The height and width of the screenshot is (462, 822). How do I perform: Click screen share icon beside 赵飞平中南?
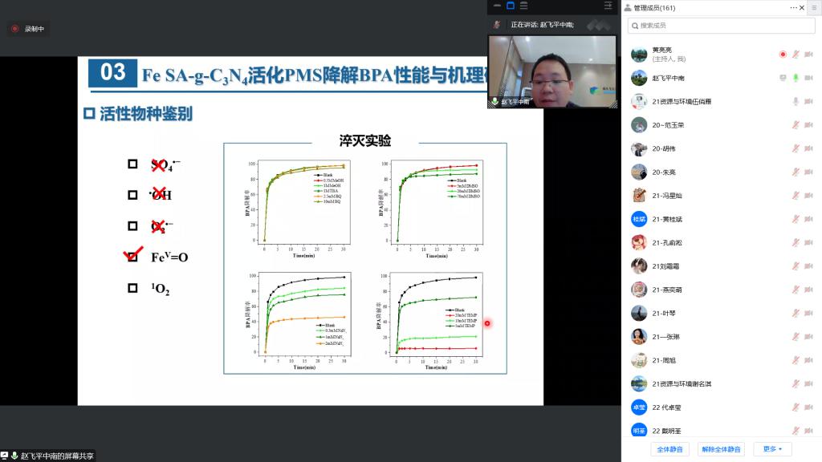click(x=783, y=78)
